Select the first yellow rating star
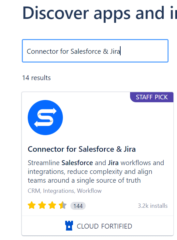 pyautogui.click(x=32, y=205)
